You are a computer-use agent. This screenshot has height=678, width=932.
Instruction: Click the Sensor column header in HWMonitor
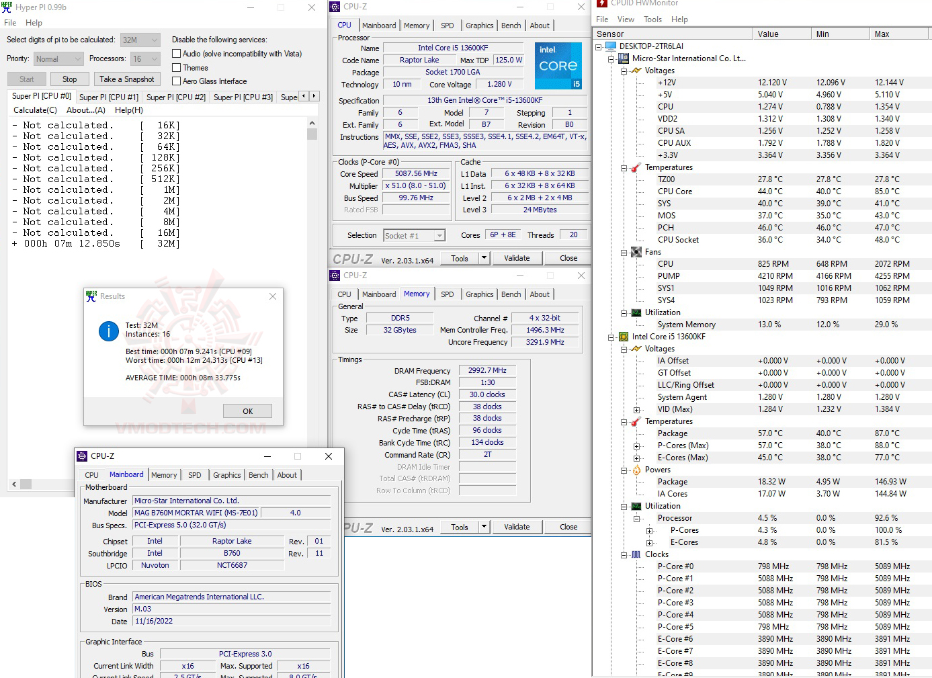pyautogui.click(x=673, y=34)
